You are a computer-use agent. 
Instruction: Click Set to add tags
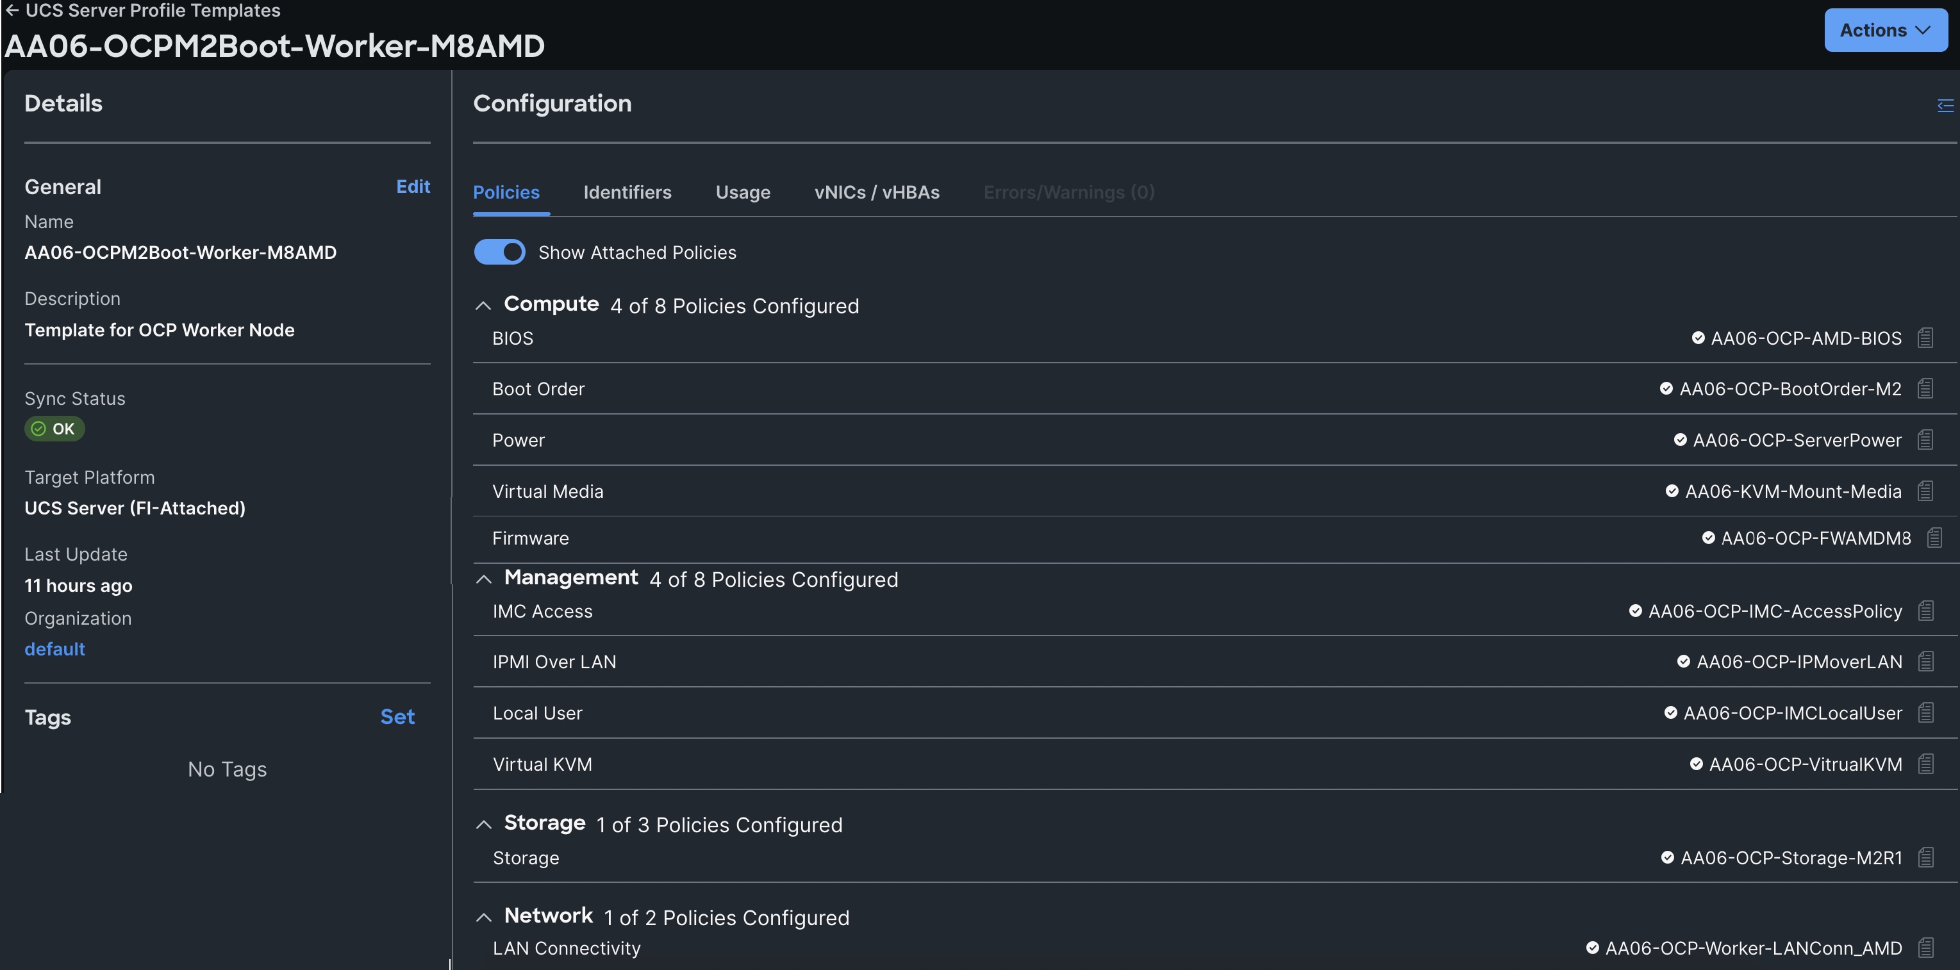[x=397, y=717]
